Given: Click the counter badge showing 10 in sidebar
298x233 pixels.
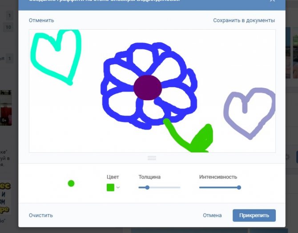Looking at the screenshot, I should click(8, 27).
